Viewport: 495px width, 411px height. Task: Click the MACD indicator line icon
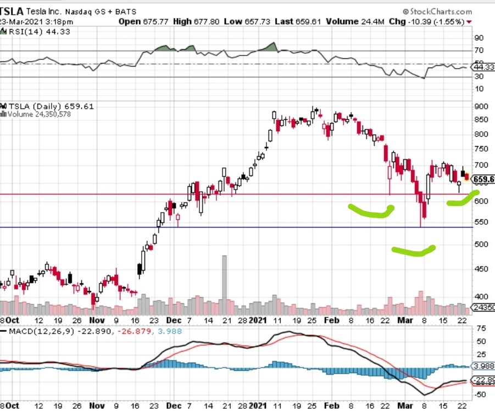pyautogui.click(x=4, y=330)
